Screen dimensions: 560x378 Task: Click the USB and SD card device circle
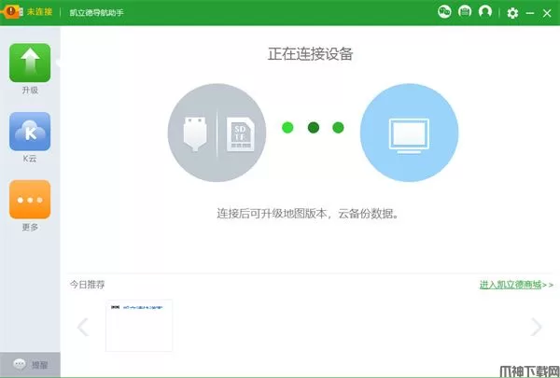coord(217,133)
